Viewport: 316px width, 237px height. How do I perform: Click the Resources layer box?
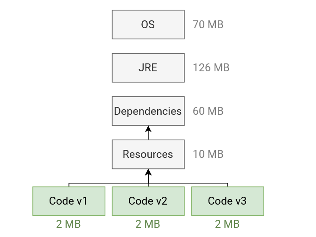[148, 154]
